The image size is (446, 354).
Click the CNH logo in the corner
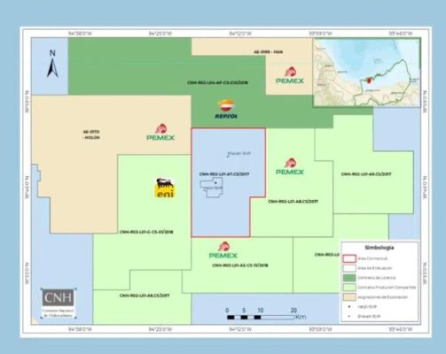pos(58,304)
